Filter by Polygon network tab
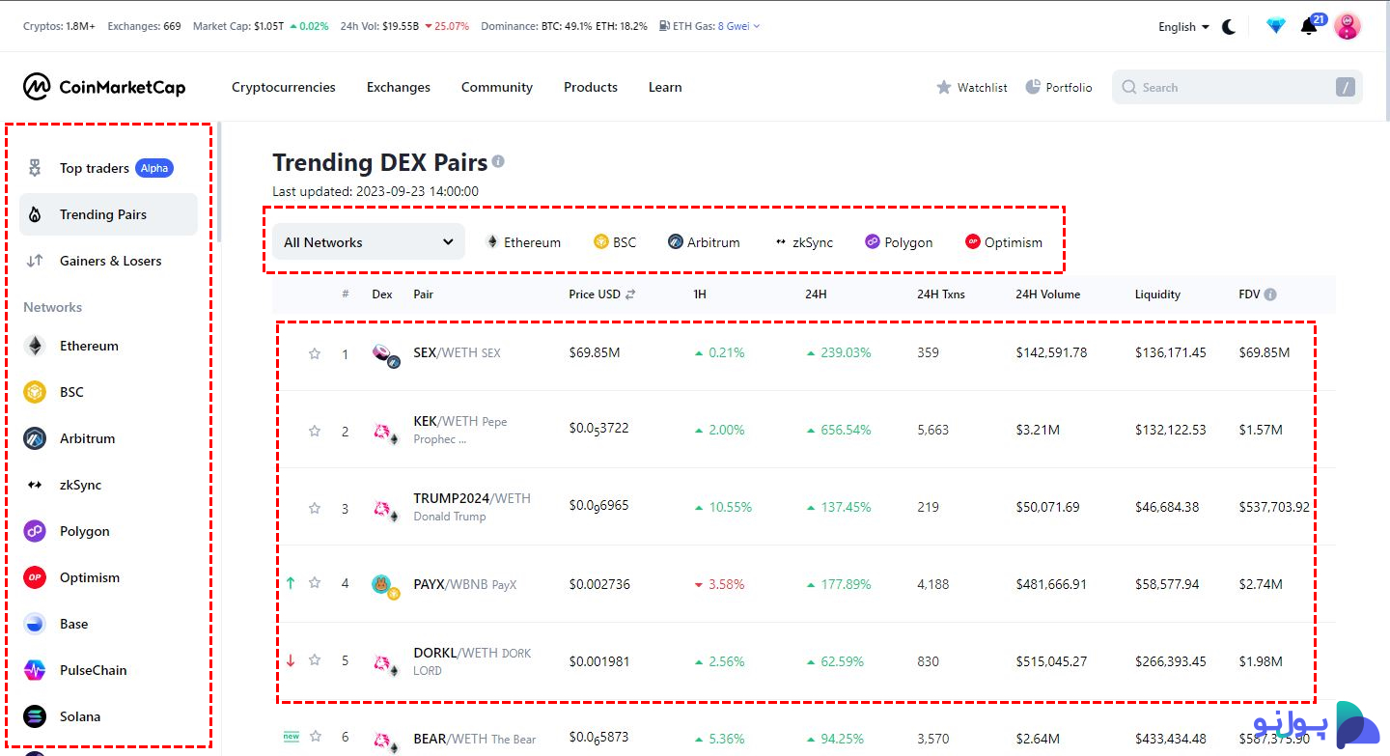The image size is (1390, 756). pos(899,242)
